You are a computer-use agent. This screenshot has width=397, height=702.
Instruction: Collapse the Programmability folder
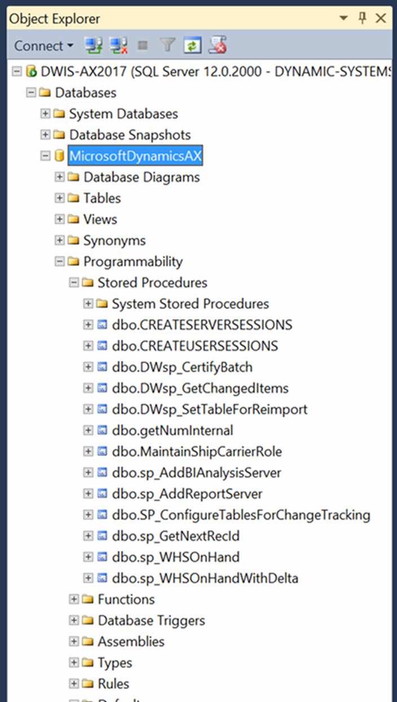tap(60, 262)
